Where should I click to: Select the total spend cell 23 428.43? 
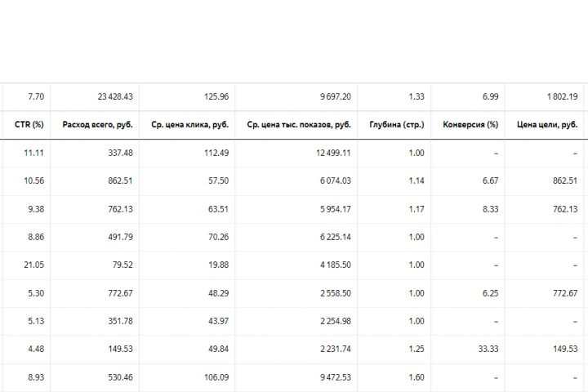(114, 96)
